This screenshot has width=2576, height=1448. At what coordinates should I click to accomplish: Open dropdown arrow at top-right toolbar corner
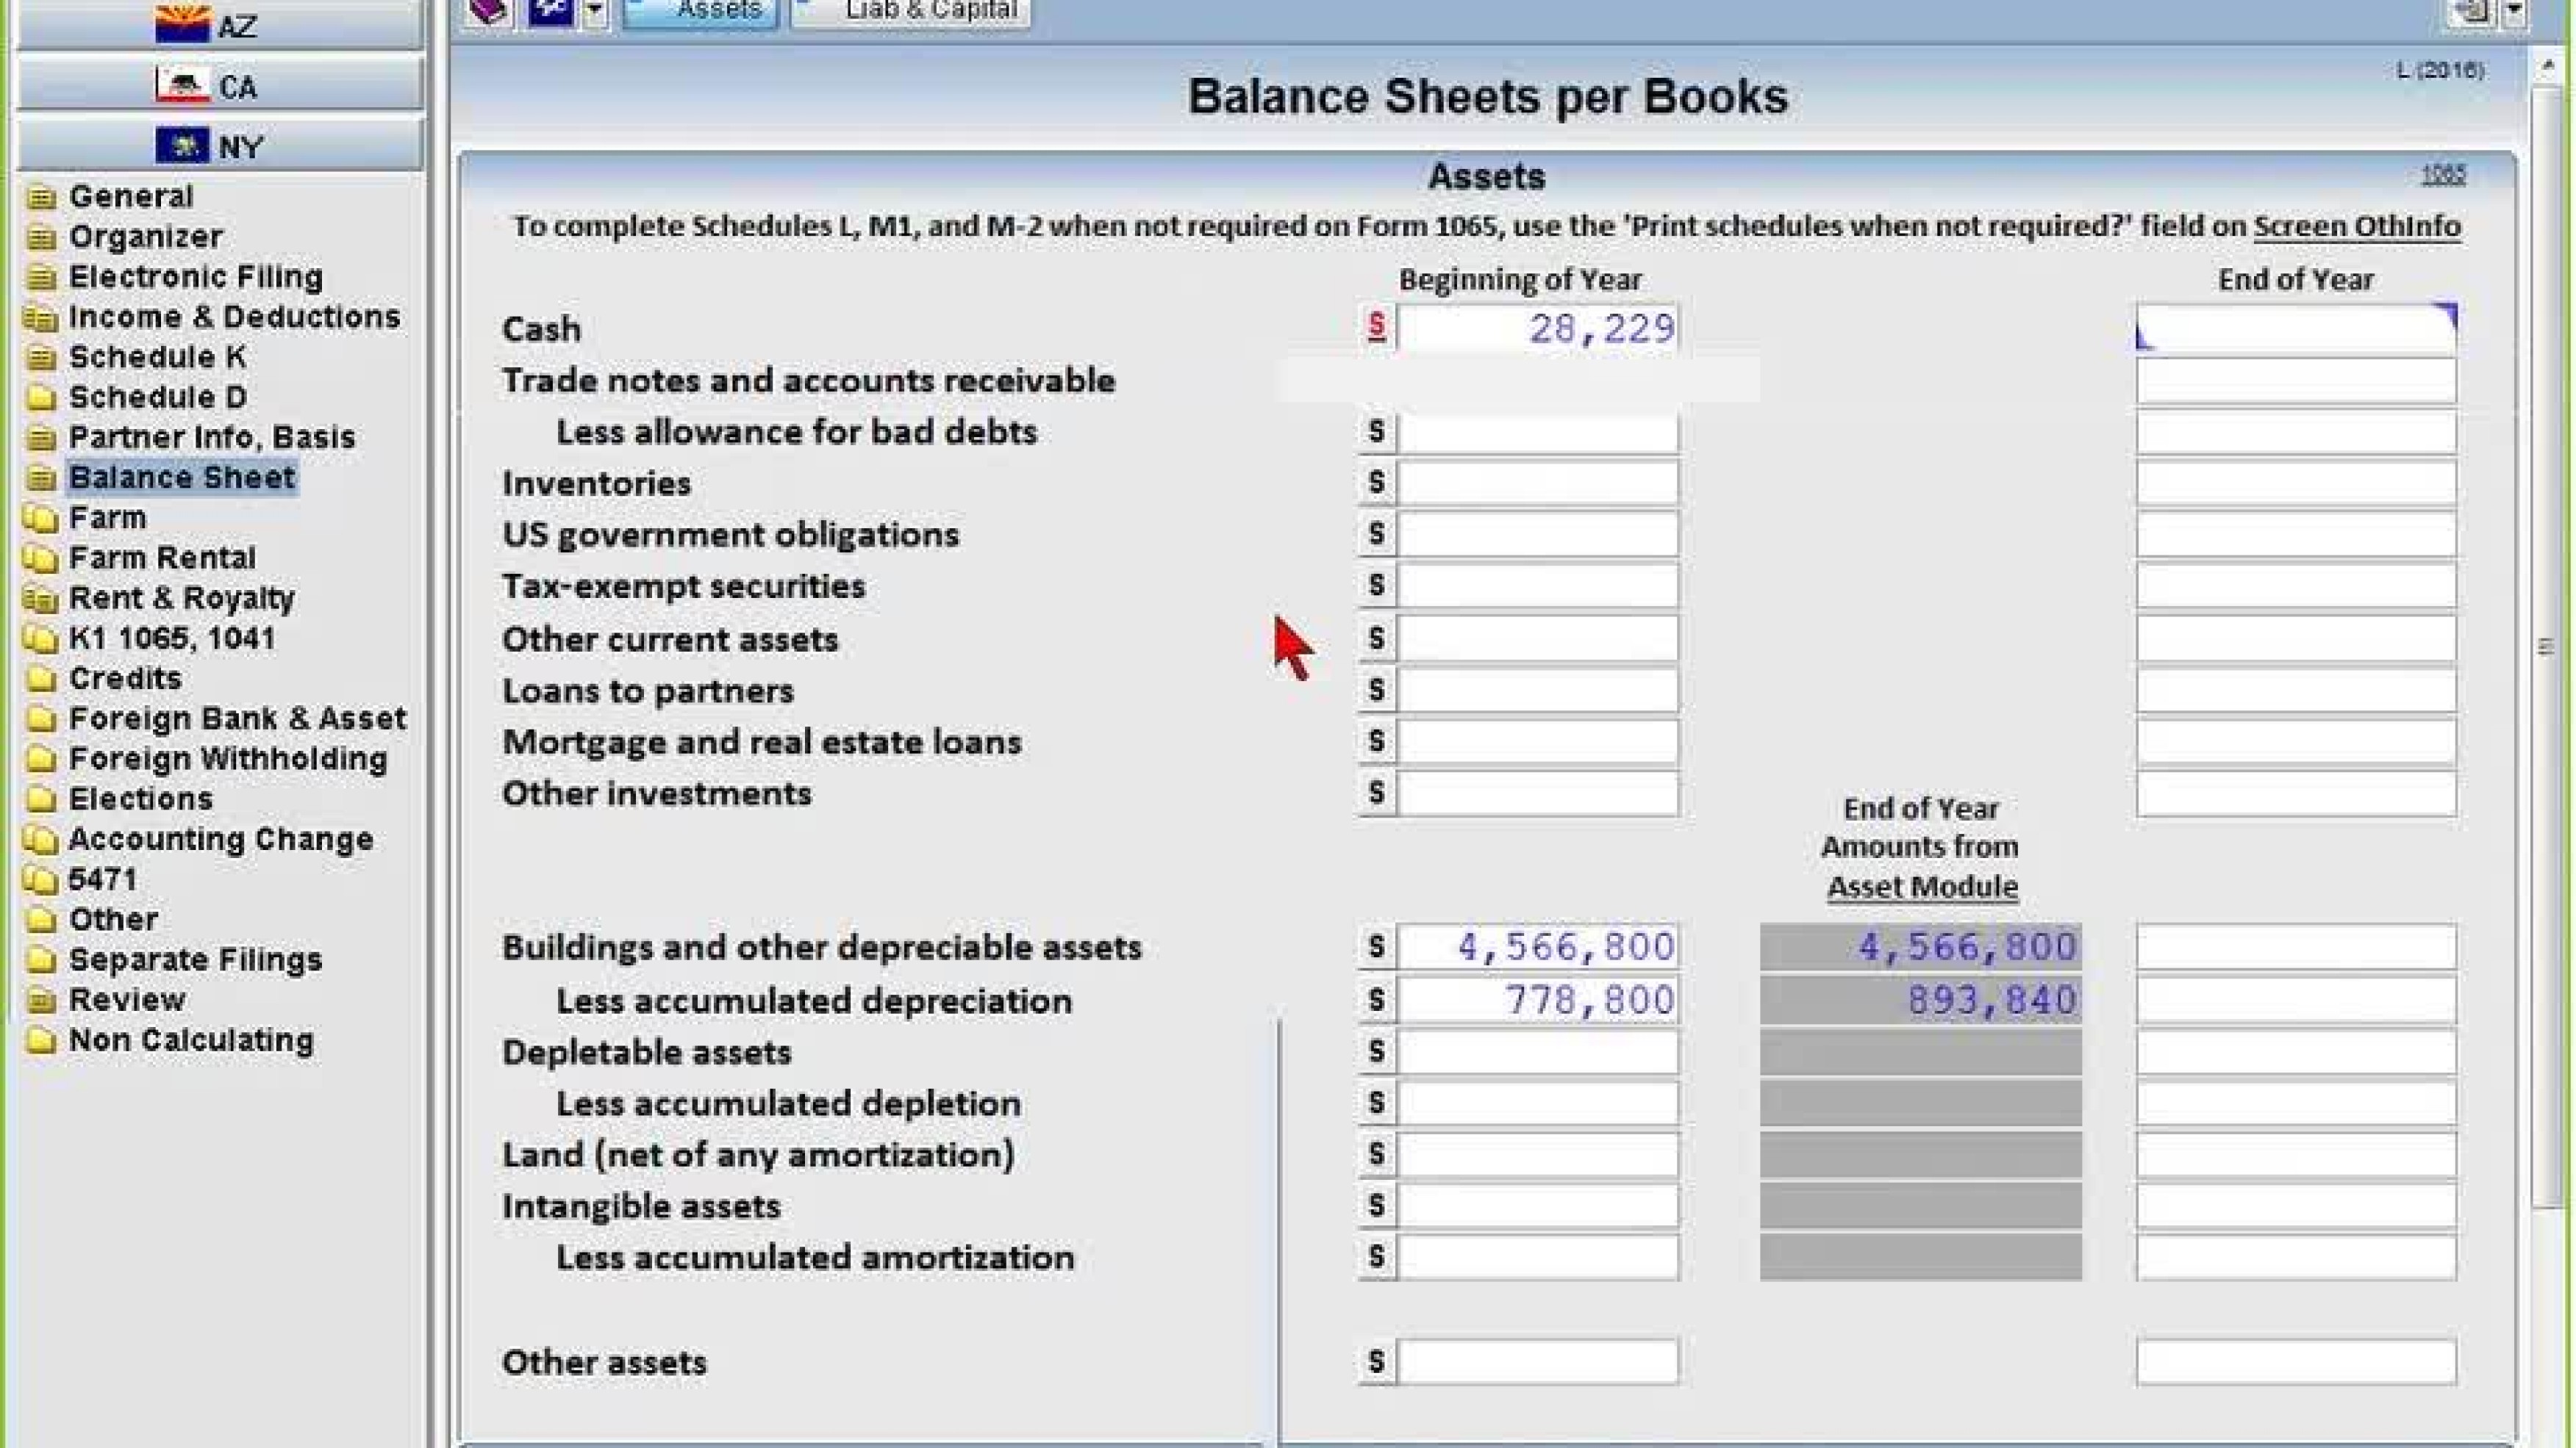point(2515,12)
